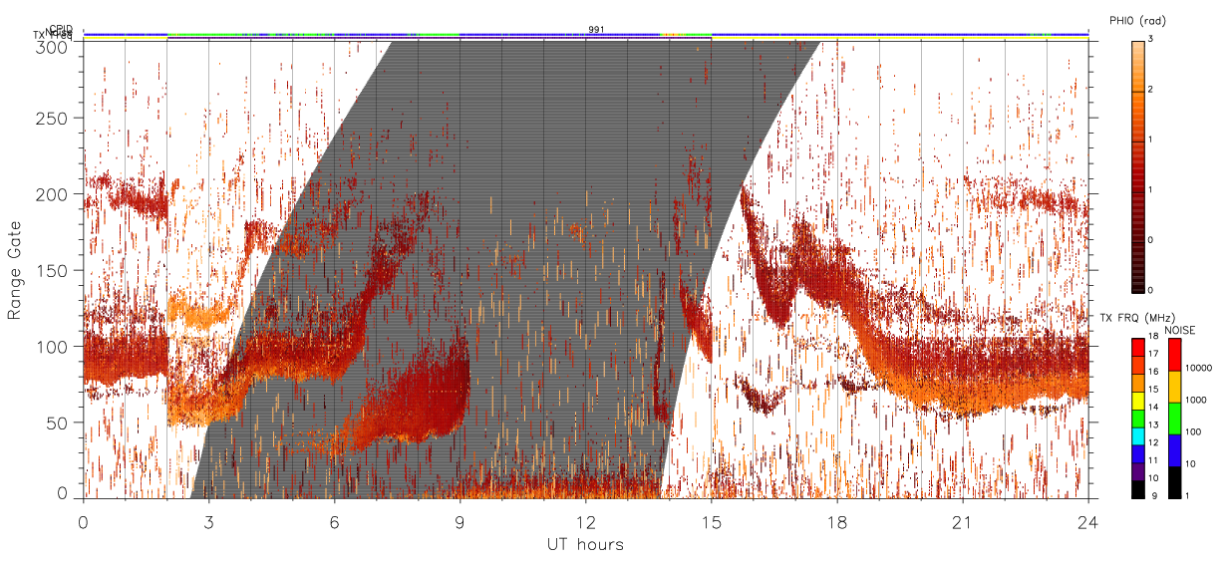Click the '991' label above the plot
1224x565 pixels.
(596, 30)
